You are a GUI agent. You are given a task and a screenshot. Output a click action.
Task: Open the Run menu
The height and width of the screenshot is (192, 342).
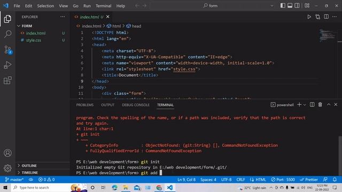point(87,6)
